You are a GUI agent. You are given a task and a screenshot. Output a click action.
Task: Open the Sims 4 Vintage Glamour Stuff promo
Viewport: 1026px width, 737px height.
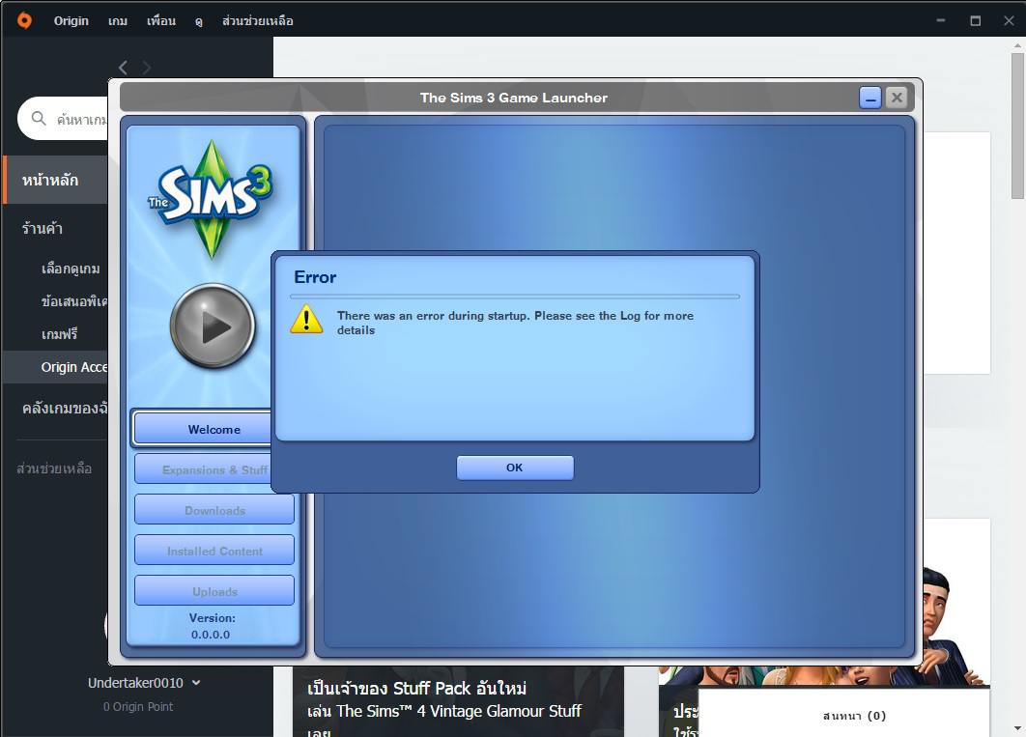458,701
